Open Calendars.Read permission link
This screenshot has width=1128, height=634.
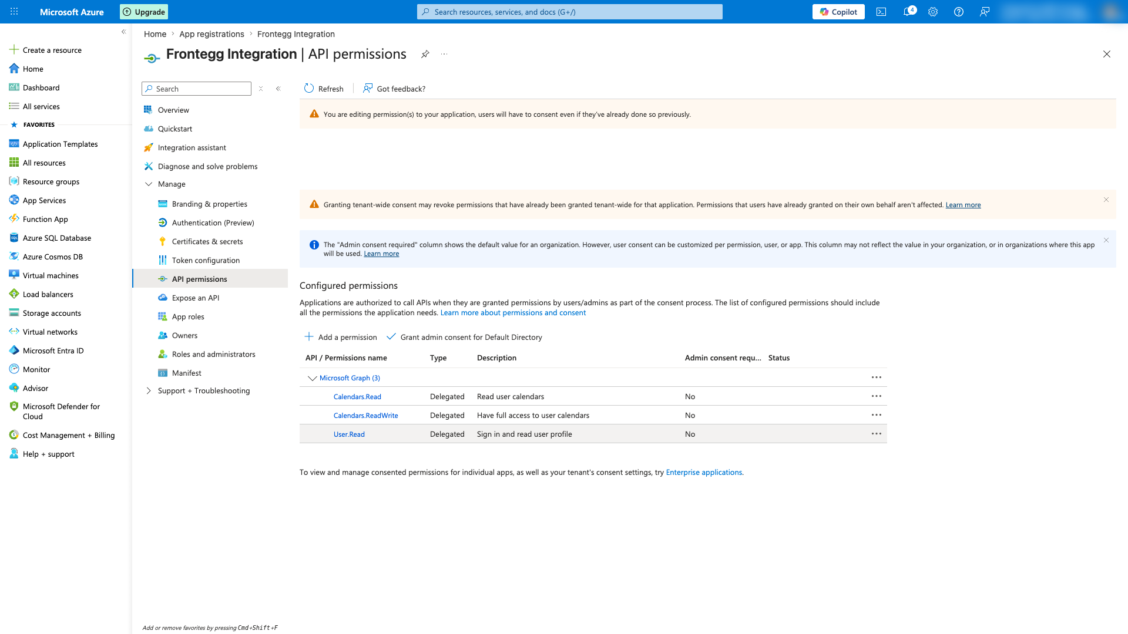(357, 397)
